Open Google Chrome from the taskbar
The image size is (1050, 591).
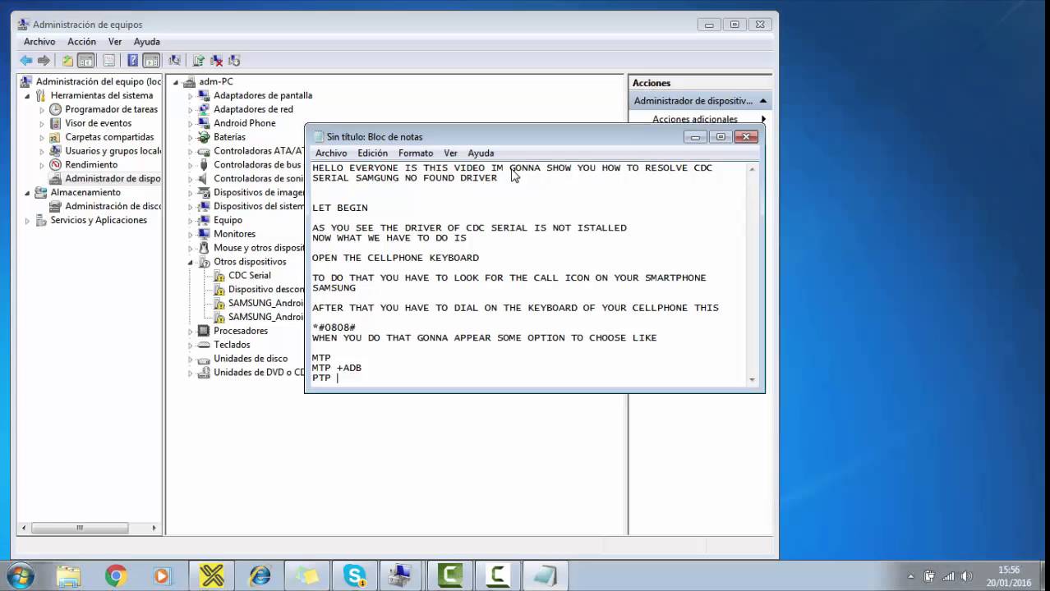pyautogui.click(x=116, y=576)
